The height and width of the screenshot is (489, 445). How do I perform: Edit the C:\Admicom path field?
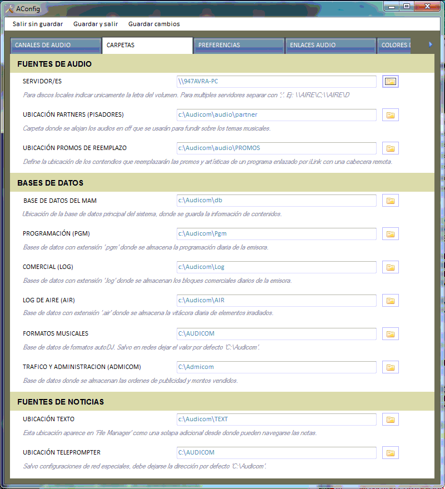276,367
